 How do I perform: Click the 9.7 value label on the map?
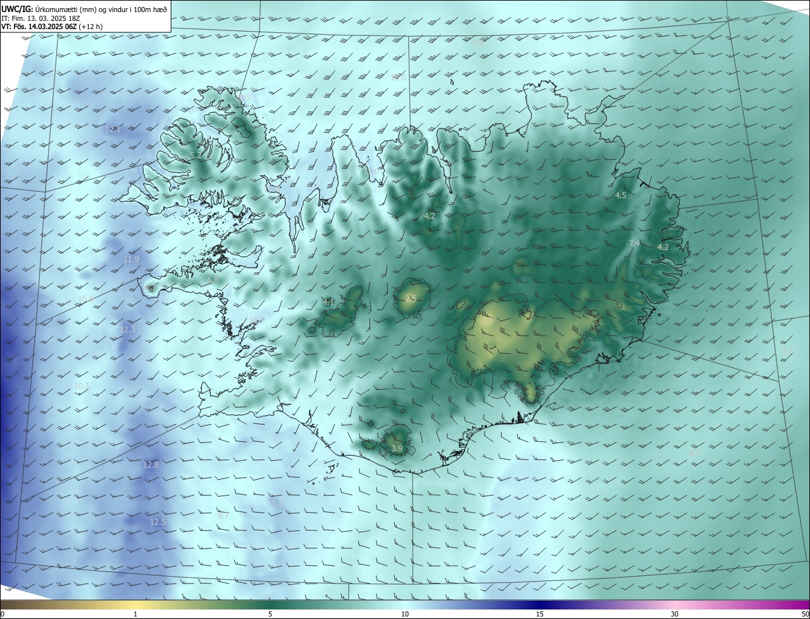pyautogui.click(x=223, y=516)
